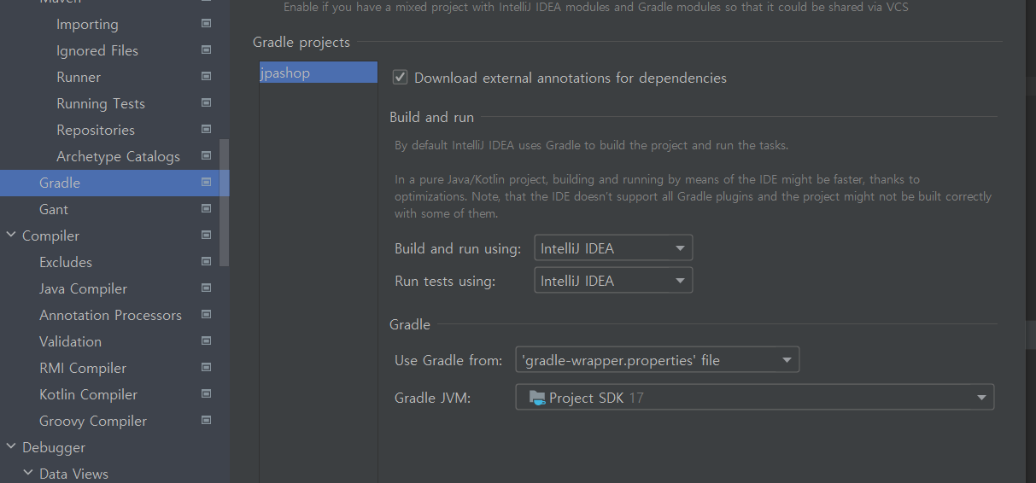Select the Debugger settings node
The width and height of the screenshot is (1036, 483).
click(x=54, y=447)
